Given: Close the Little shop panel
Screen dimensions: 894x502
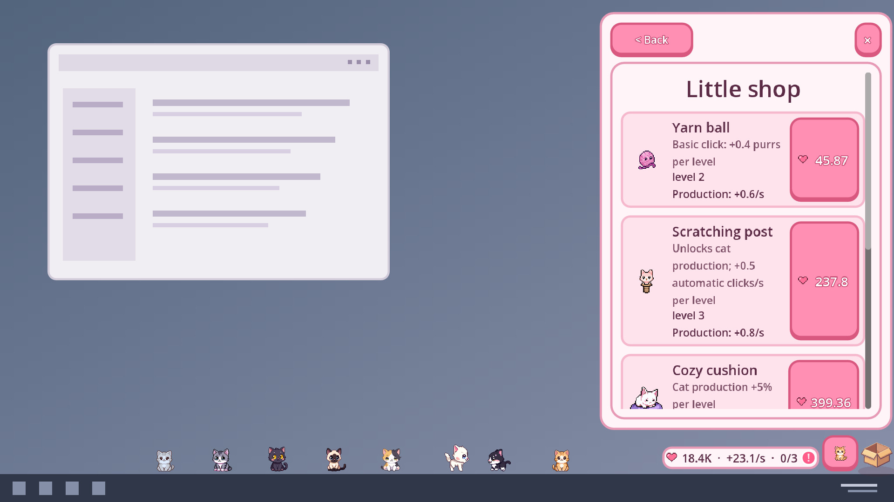Looking at the screenshot, I should [x=868, y=40].
